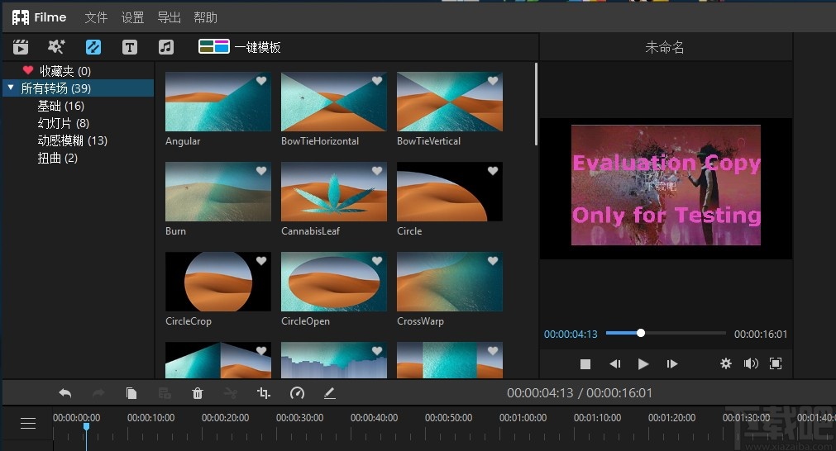Favorite the CannabisLeaf transition heart
This screenshot has width=836, height=451.
[377, 170]
